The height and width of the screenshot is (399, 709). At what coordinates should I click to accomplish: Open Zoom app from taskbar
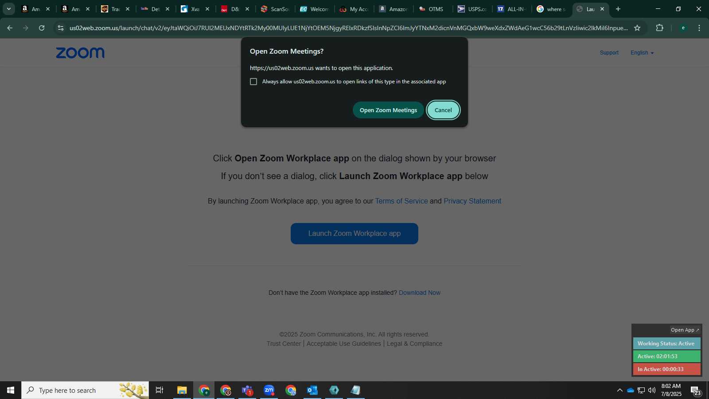pyautogui.click(x=269, y=390)
